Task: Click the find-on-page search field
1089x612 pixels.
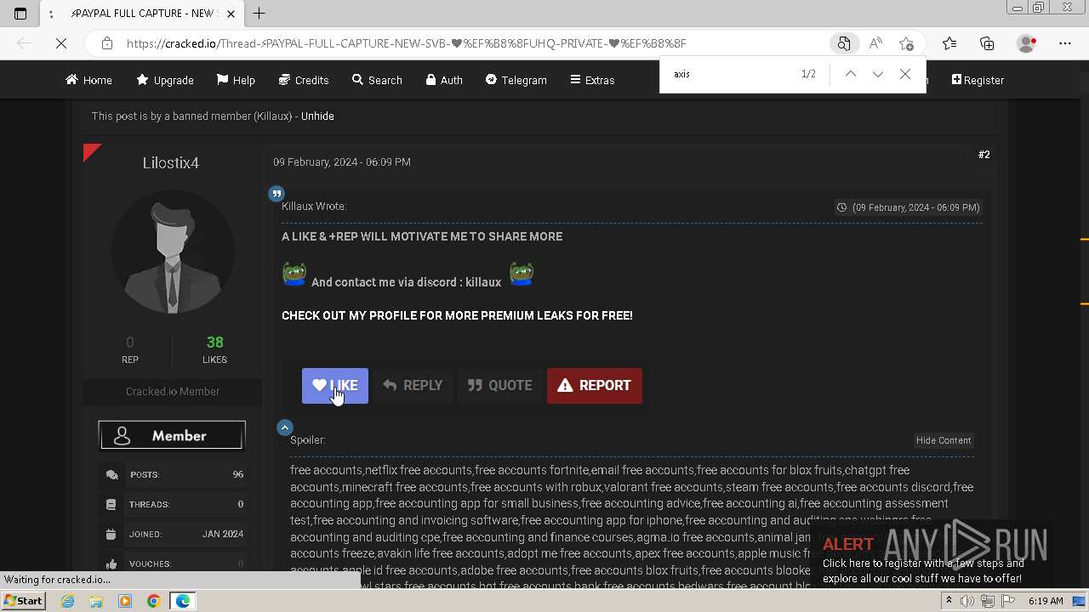Action: tap(732, 74)
